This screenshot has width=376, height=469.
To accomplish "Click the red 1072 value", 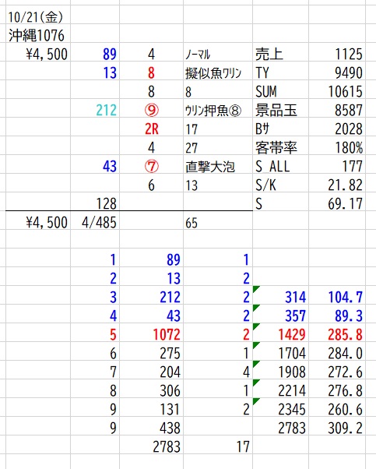I will 167,335.
